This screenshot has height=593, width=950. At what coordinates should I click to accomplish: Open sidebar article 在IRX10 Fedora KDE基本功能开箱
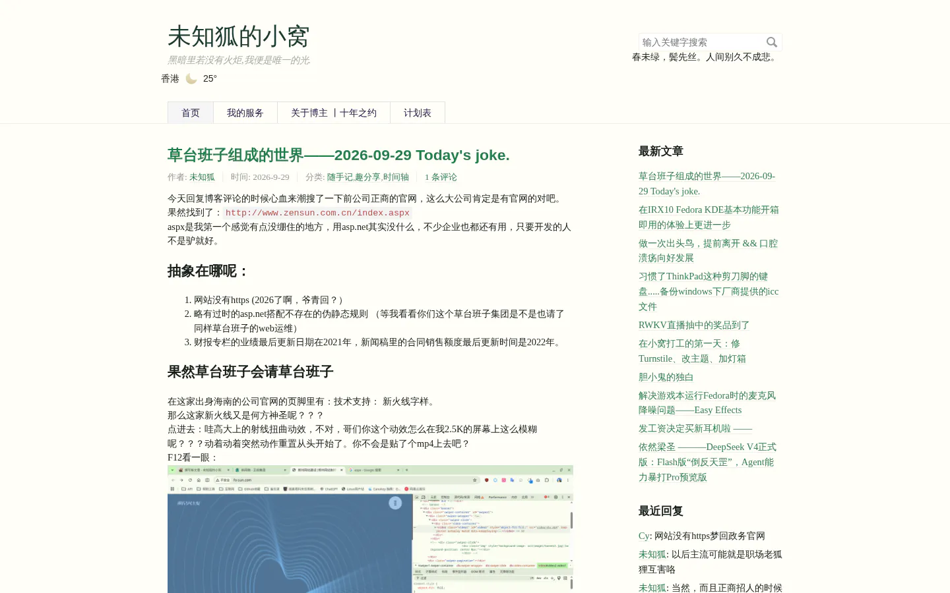[709, 217]
